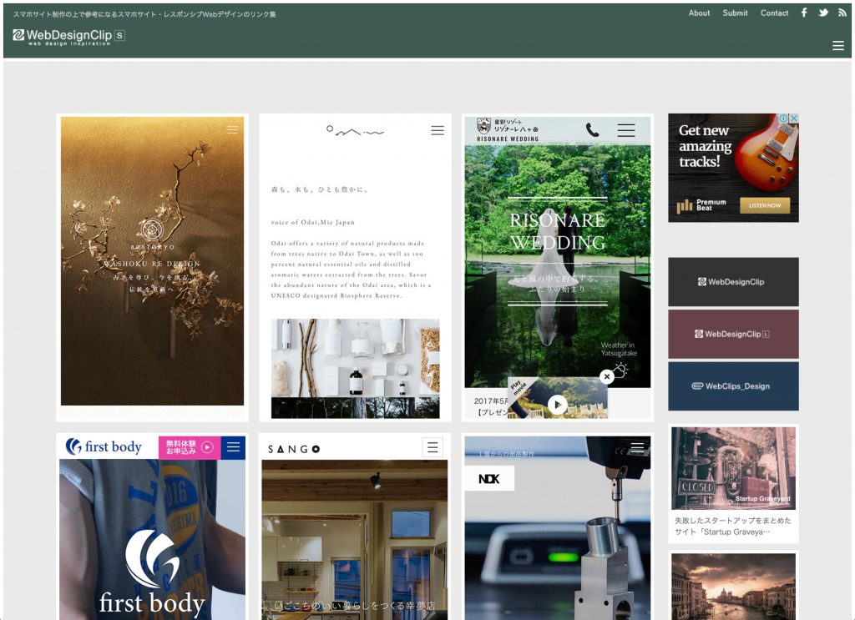Click the RSS feed icon
This screenshot has width=855, height=620.
pos(842,13)
